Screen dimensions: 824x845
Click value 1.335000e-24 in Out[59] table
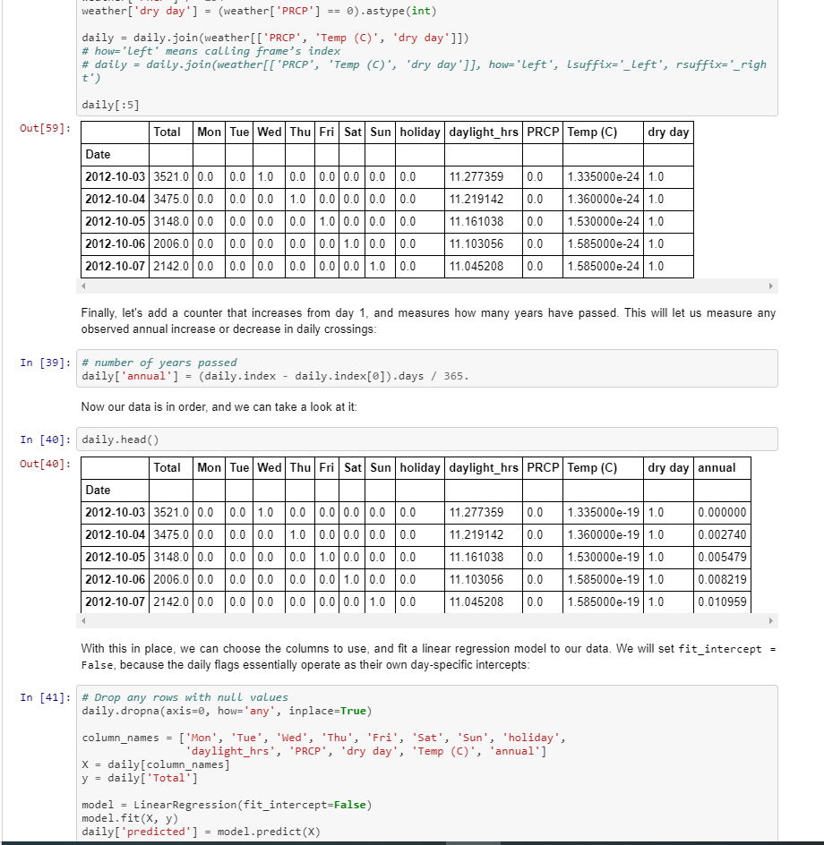[603, 176]
